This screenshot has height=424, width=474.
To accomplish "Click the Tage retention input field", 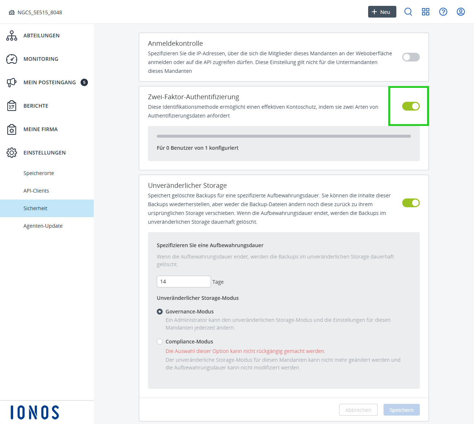I will [x=184, y=281].
